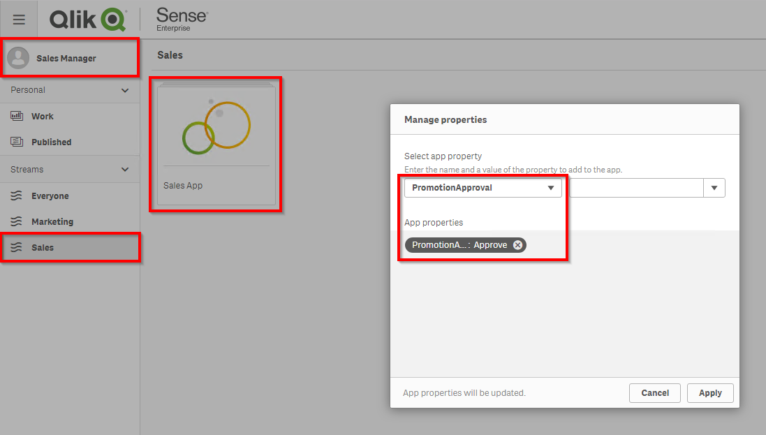
Task: Select the Sales stream item
Action: point(70,248)
